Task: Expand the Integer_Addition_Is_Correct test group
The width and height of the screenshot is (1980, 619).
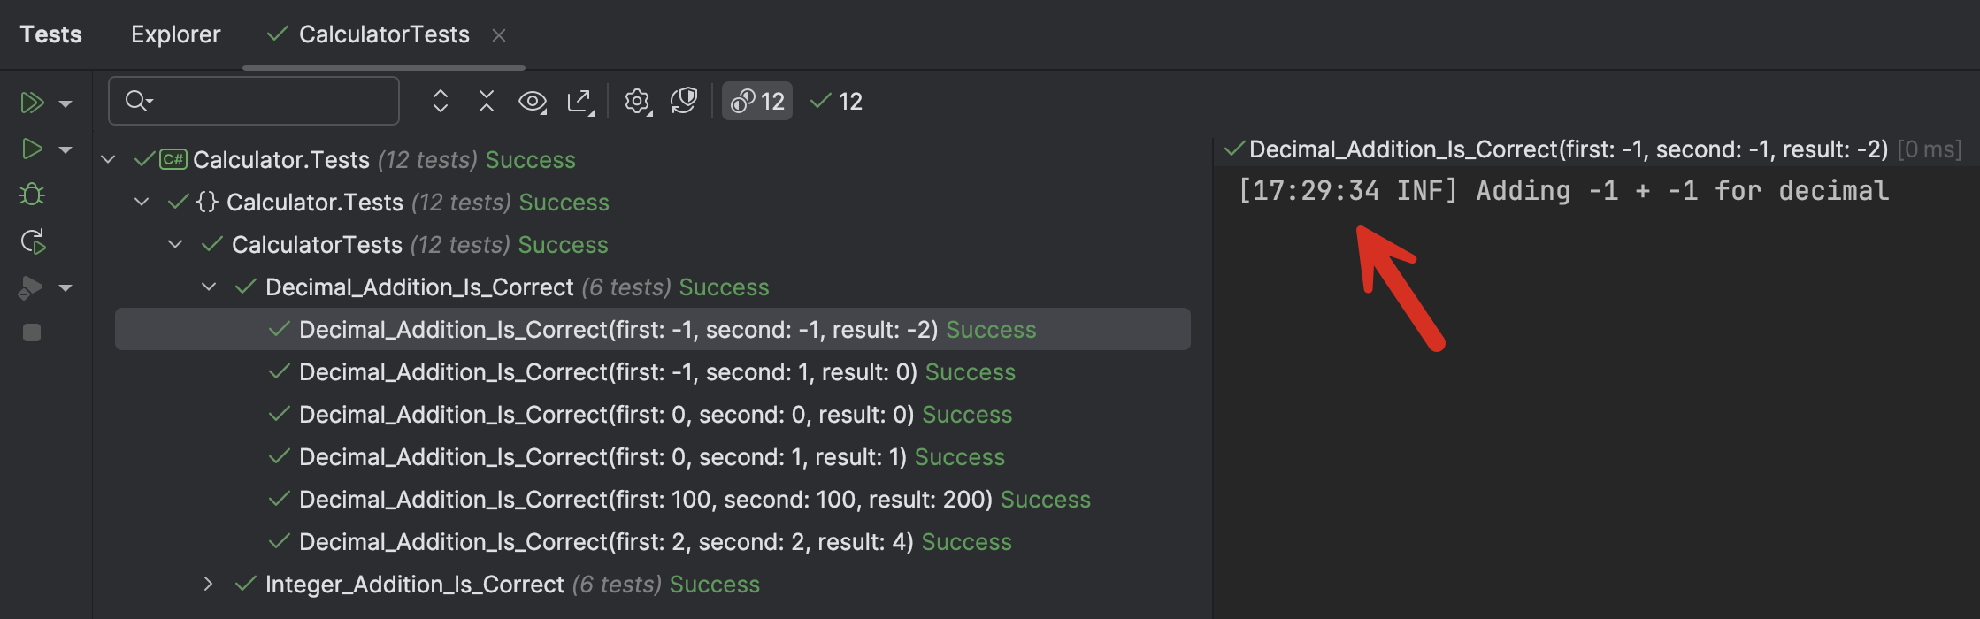Action: 209,584
